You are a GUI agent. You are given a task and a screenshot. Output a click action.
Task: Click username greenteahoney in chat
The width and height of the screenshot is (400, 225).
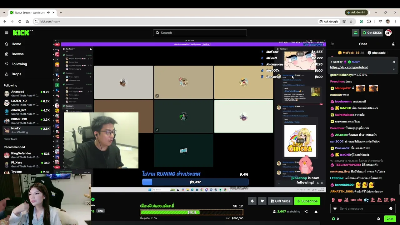coord(341,75)
